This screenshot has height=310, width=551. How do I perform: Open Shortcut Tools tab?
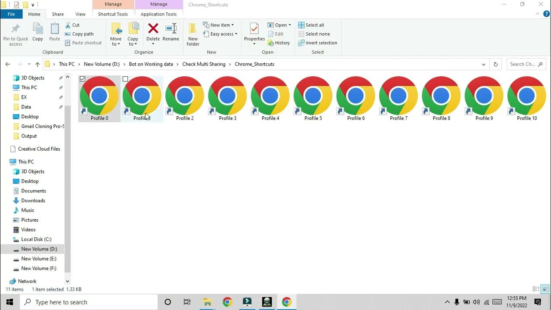[113, 14]
